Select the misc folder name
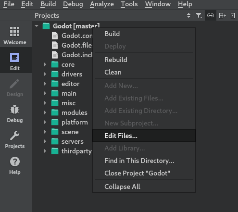Viewport: 238px width, 212px height. [68, 103]
